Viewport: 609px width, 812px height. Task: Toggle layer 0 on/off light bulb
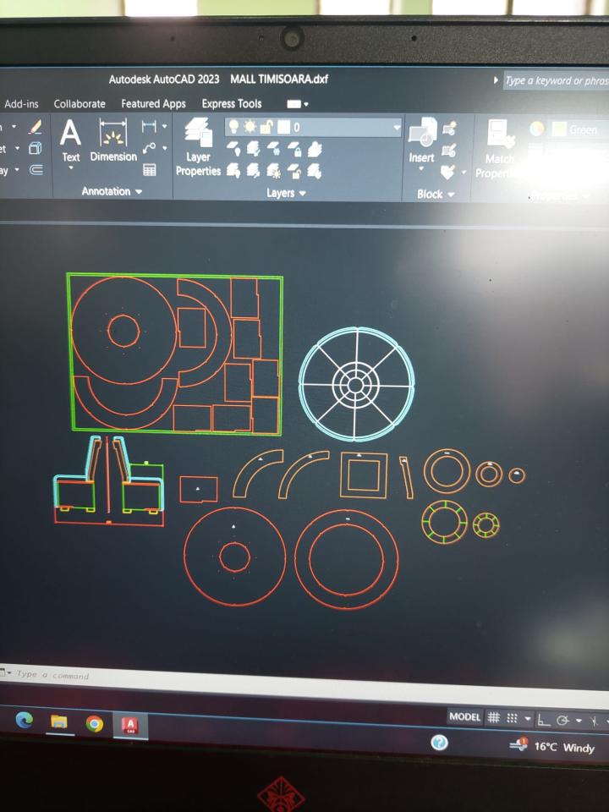[234, 126]
